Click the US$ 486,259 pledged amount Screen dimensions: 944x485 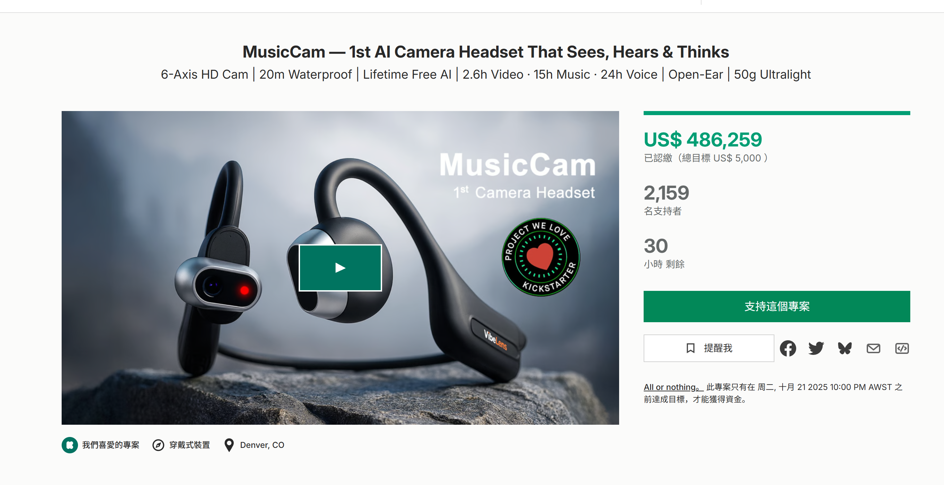[703, 140]
